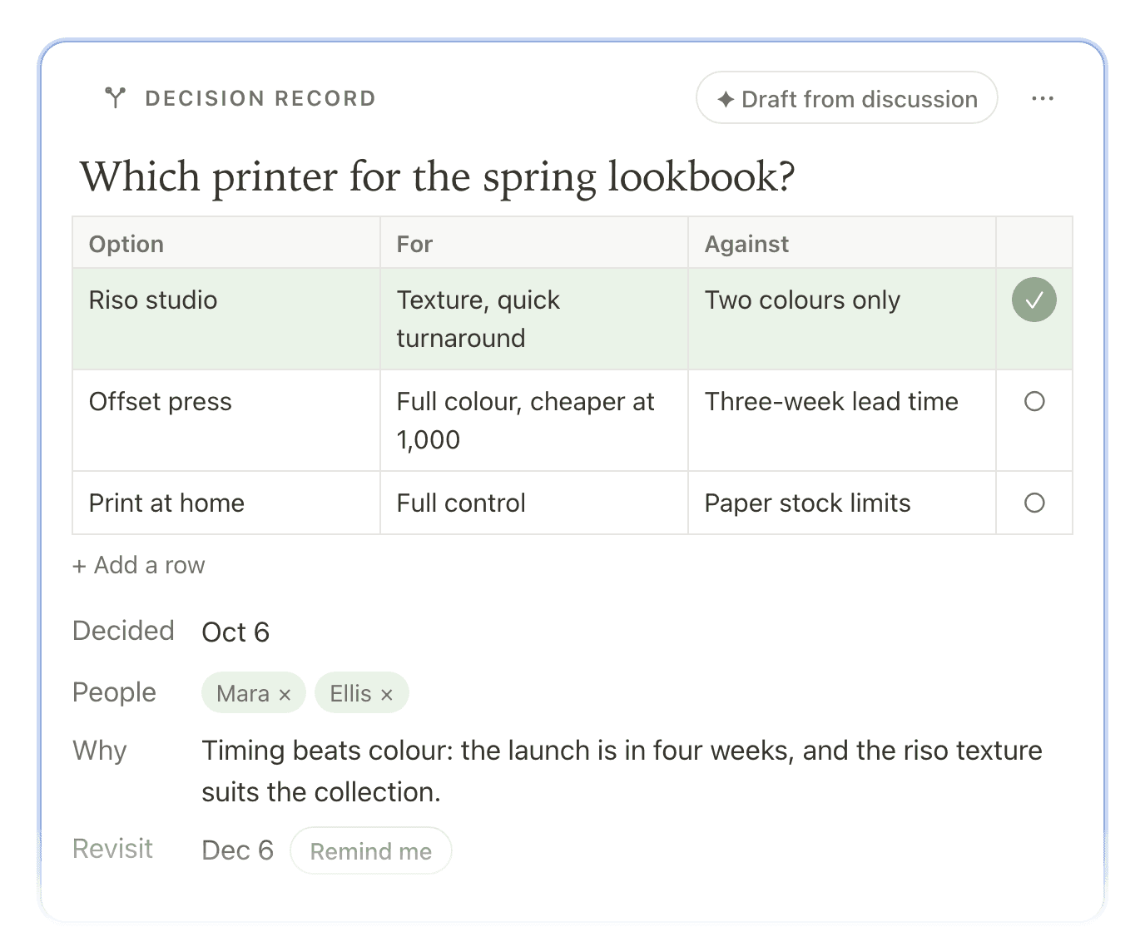Edit the title Which printer for the spring lookbook?

point(438,177)
